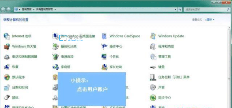Expand arrow after 控制面板 breadcrumb
This screenshot has height=108, width=232.
[x=34, y=10]
